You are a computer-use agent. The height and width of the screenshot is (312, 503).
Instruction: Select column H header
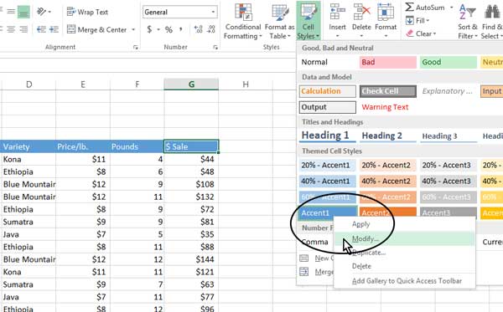246,84
